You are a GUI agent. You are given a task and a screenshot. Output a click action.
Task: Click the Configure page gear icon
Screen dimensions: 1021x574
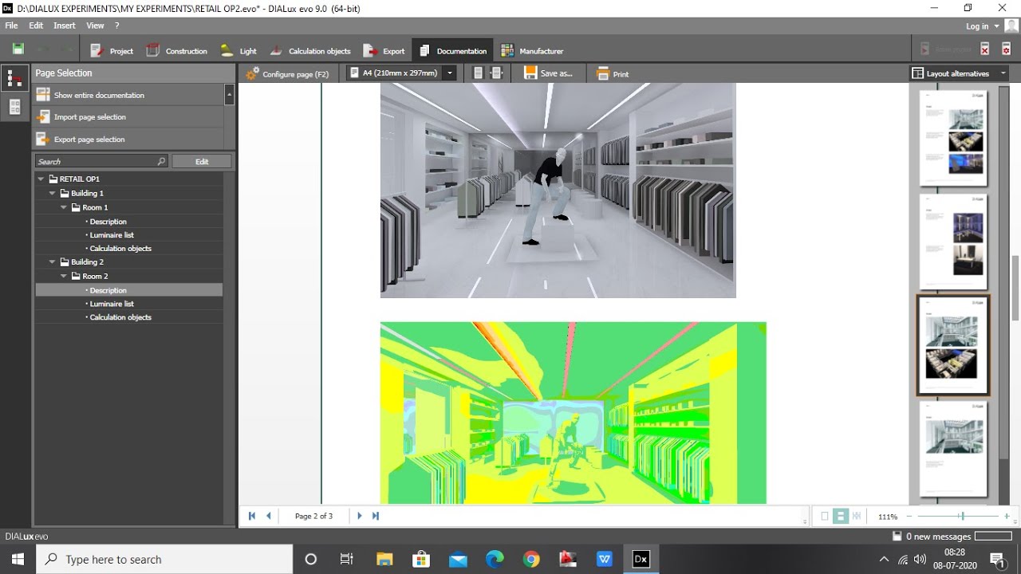click(253, 73)
